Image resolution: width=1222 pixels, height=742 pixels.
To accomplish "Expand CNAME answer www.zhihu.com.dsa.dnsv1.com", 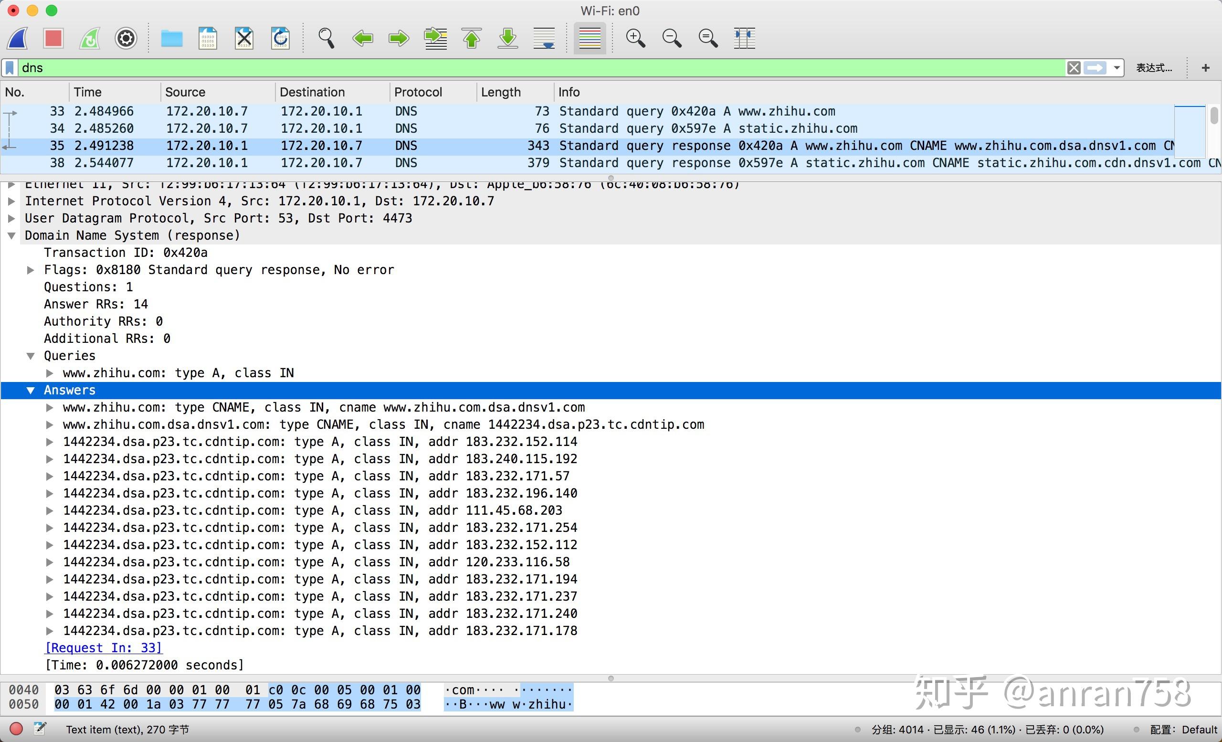I will (50, 408).
